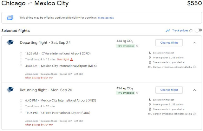
Task: Collapse the departing flight details
Action: coord(194,42)
